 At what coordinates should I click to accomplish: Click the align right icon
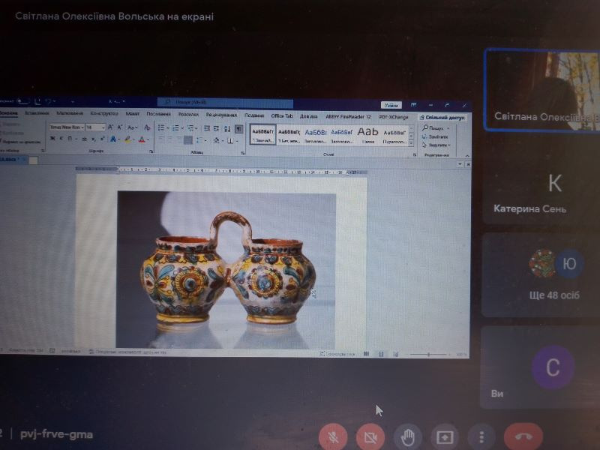point(179,140)
